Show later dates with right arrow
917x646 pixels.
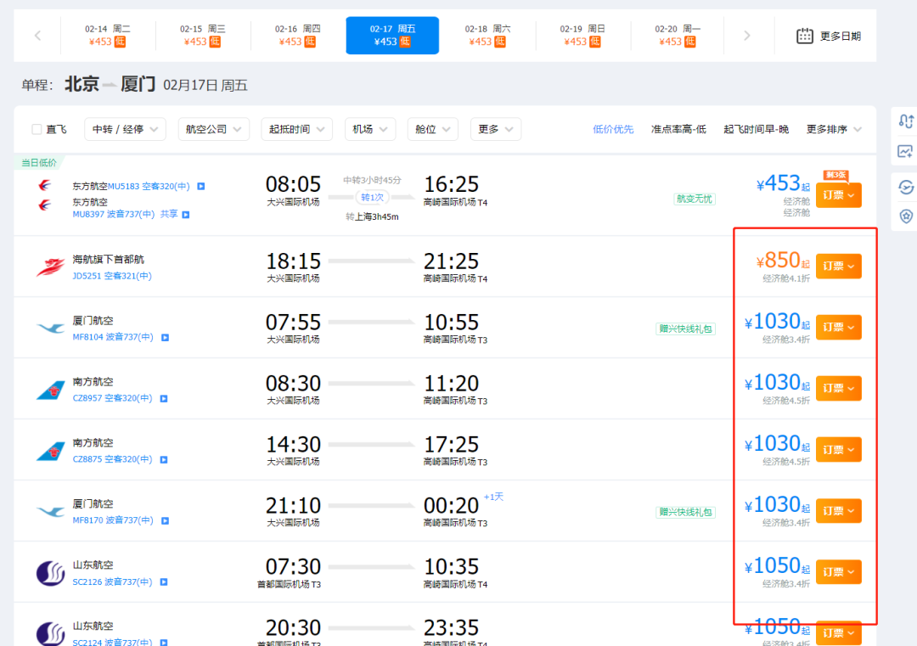747,36
